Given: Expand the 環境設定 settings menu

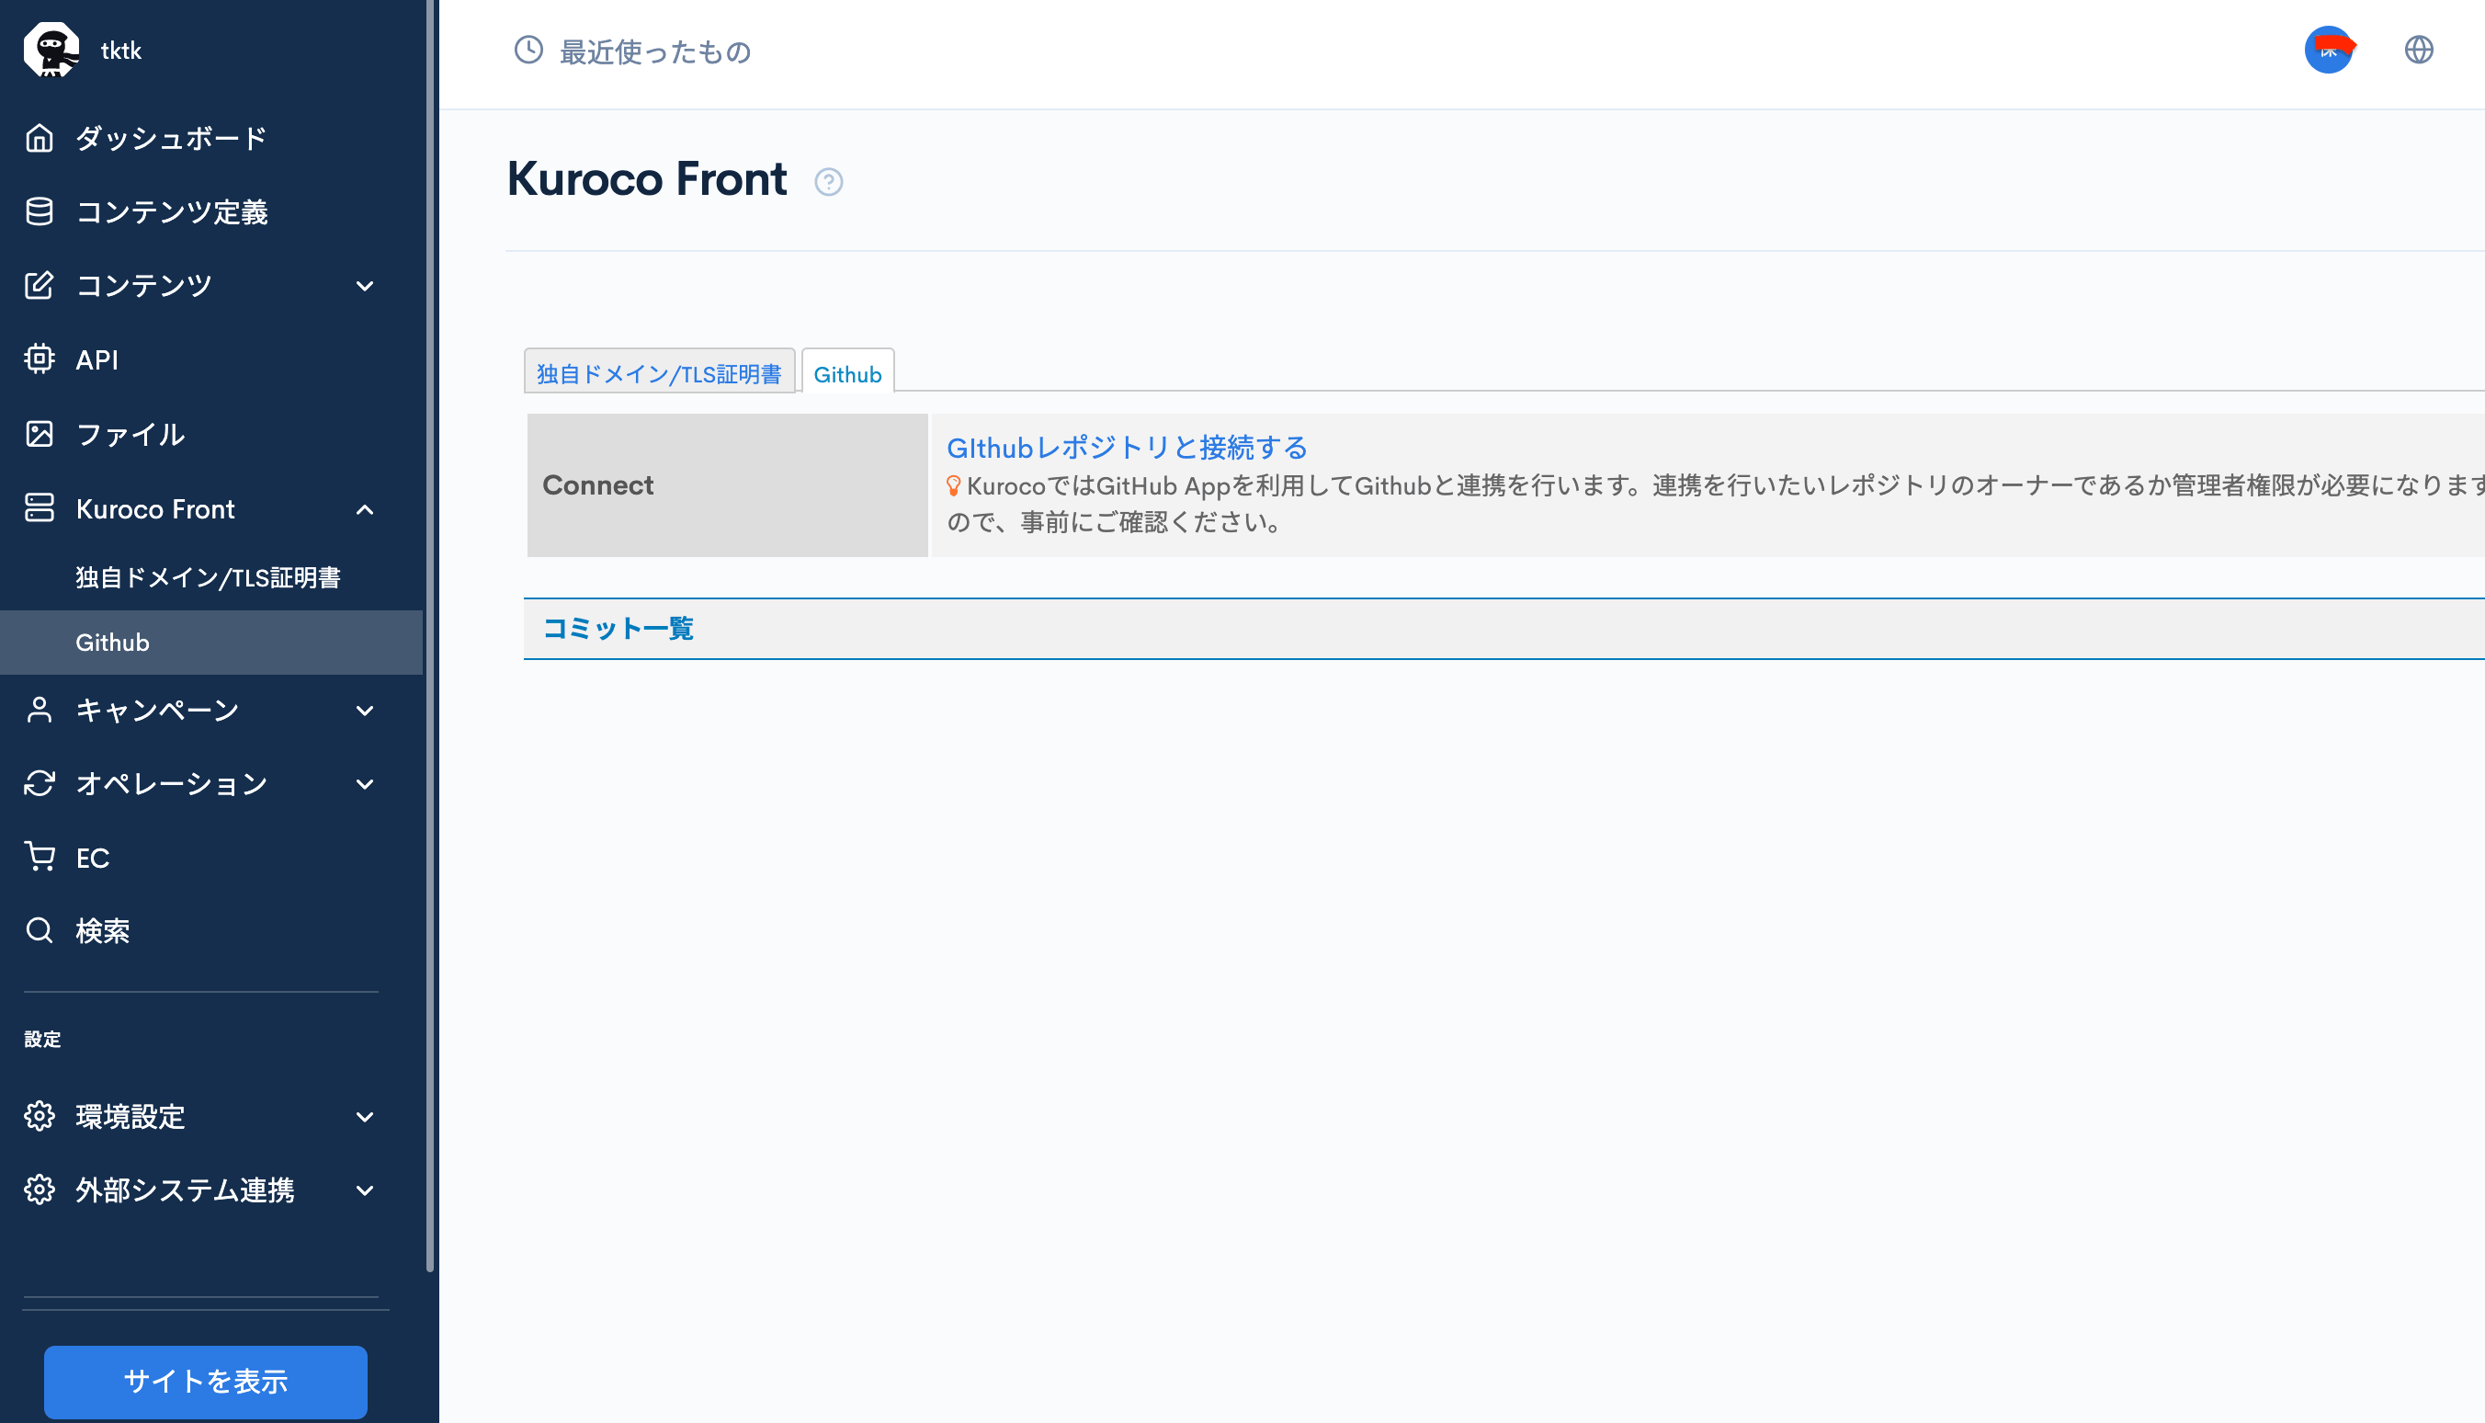Looking at the screenshot, I should click(364, 1117).
